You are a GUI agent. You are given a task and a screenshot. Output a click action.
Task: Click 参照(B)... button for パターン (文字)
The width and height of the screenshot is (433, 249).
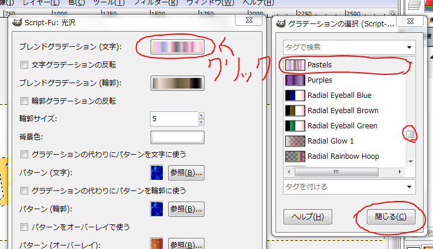click(186, 173)
